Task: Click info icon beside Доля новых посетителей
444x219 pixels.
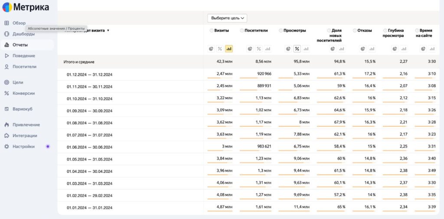Action: 329,31
